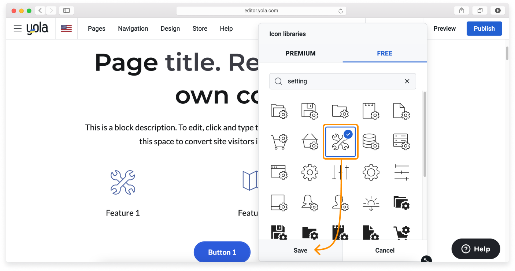Switch to the PREMIUM icon library tab
This screenshot has width=515, height=271.
point(300,53)
